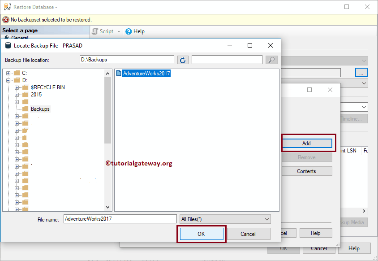
Task: Confirm selection with the OK button
Action: click(x=201, y=234)
